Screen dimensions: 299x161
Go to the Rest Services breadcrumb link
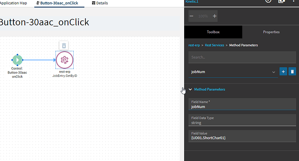click(x=214, y=45)
